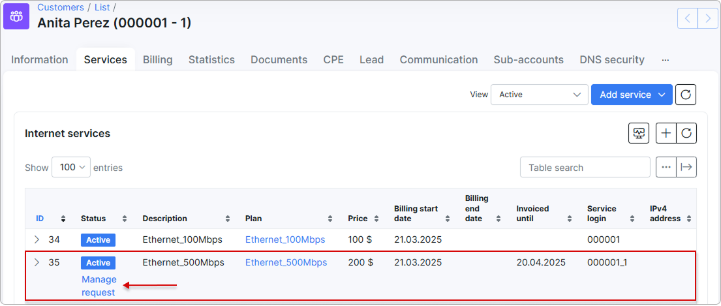Sort by Service login arrows
The image size is (721, 306).
(x=633, y=219)
